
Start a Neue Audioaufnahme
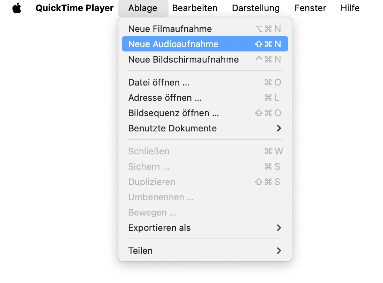click(x=173, y=44)
